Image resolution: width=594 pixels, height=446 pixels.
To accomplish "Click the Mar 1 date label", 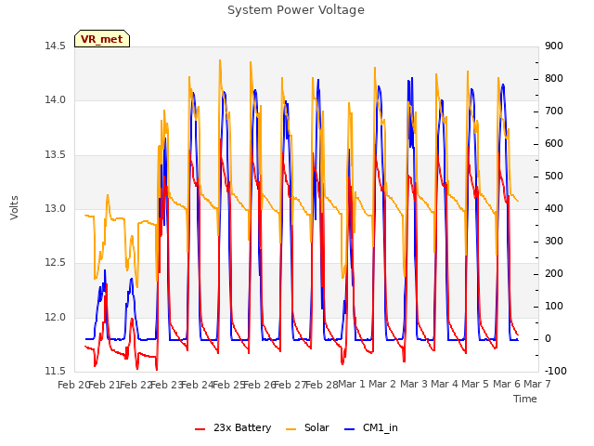I will (x=352, y=384).
